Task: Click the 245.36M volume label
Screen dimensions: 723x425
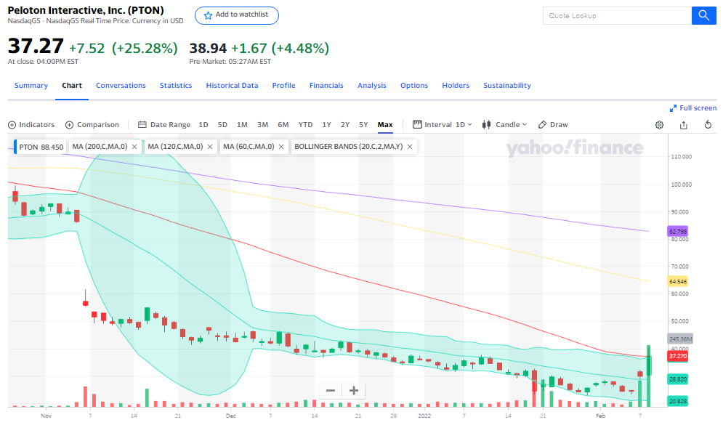Action: pos(680,339)
